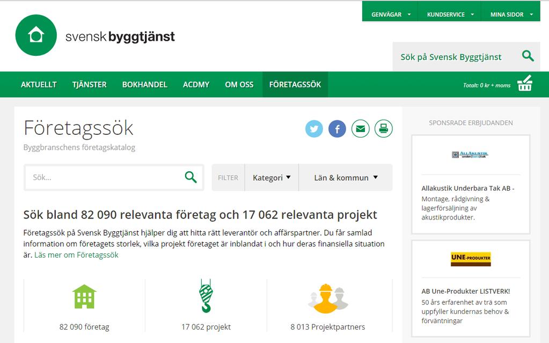The image size is (549, 343).
Task: Share the page via Facebook icon
Action: (x=337, y=129)
